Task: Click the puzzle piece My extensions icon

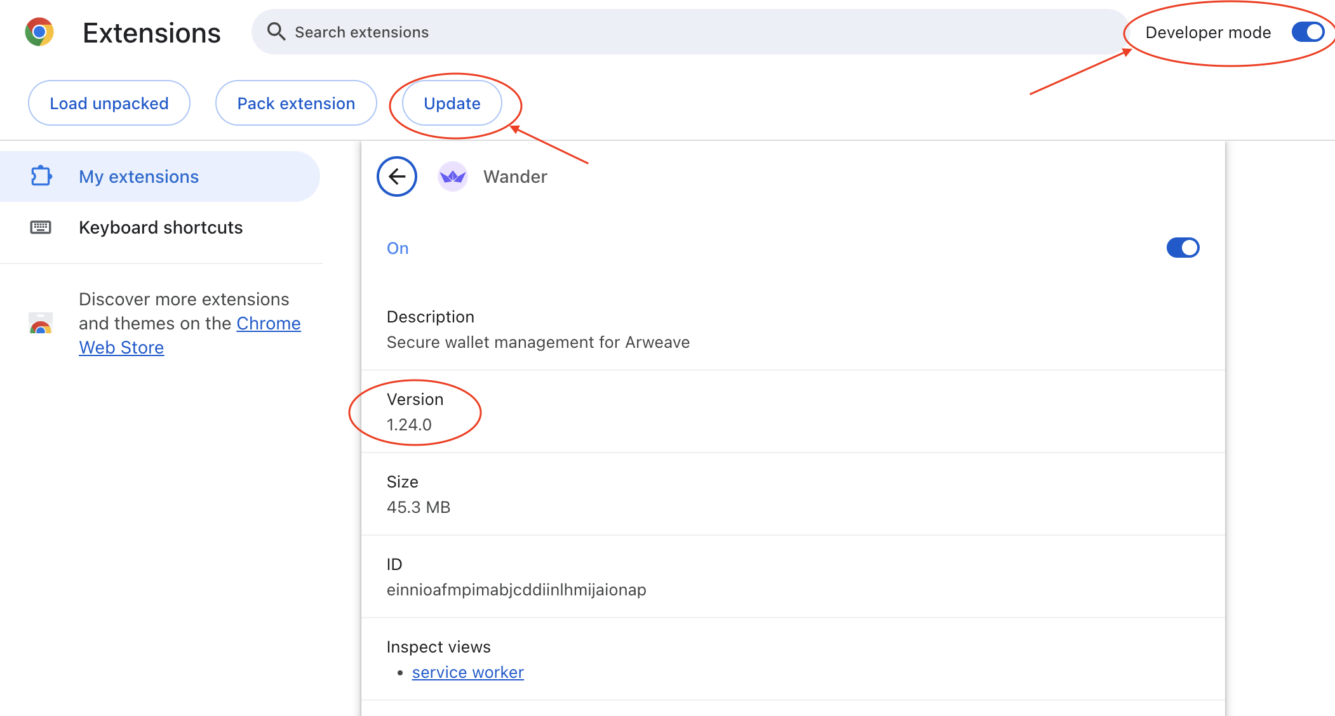Action: point(41,176)
